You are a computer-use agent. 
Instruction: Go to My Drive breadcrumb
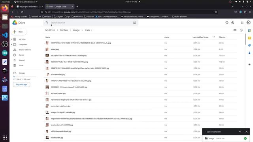point(50,30)
